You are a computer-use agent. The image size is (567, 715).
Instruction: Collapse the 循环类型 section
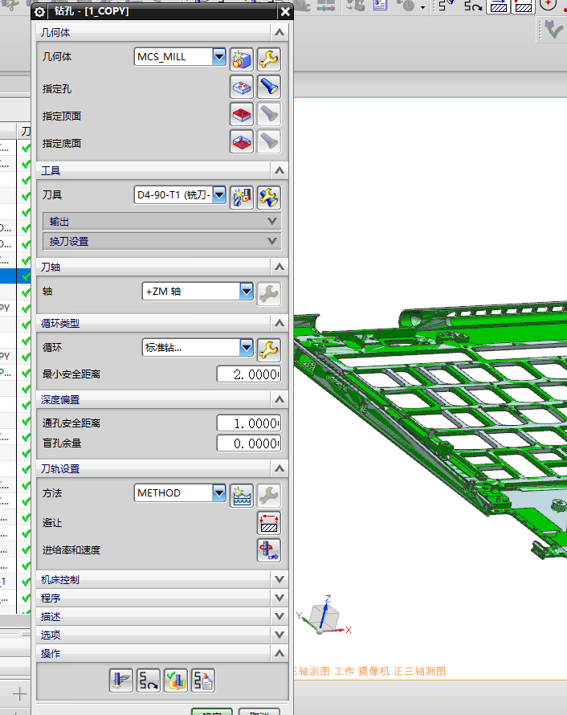coord(279,323)
